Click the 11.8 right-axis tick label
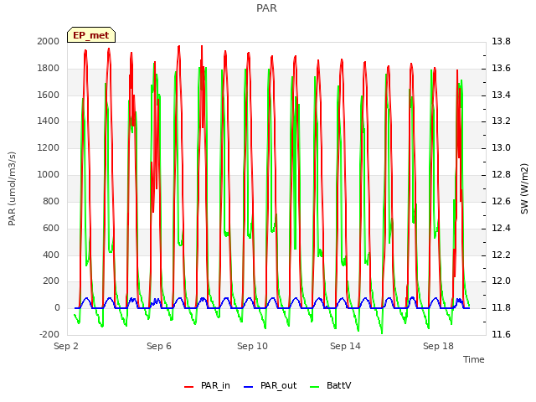The width and height of the screenshot is (536, 402). (501, 307)
